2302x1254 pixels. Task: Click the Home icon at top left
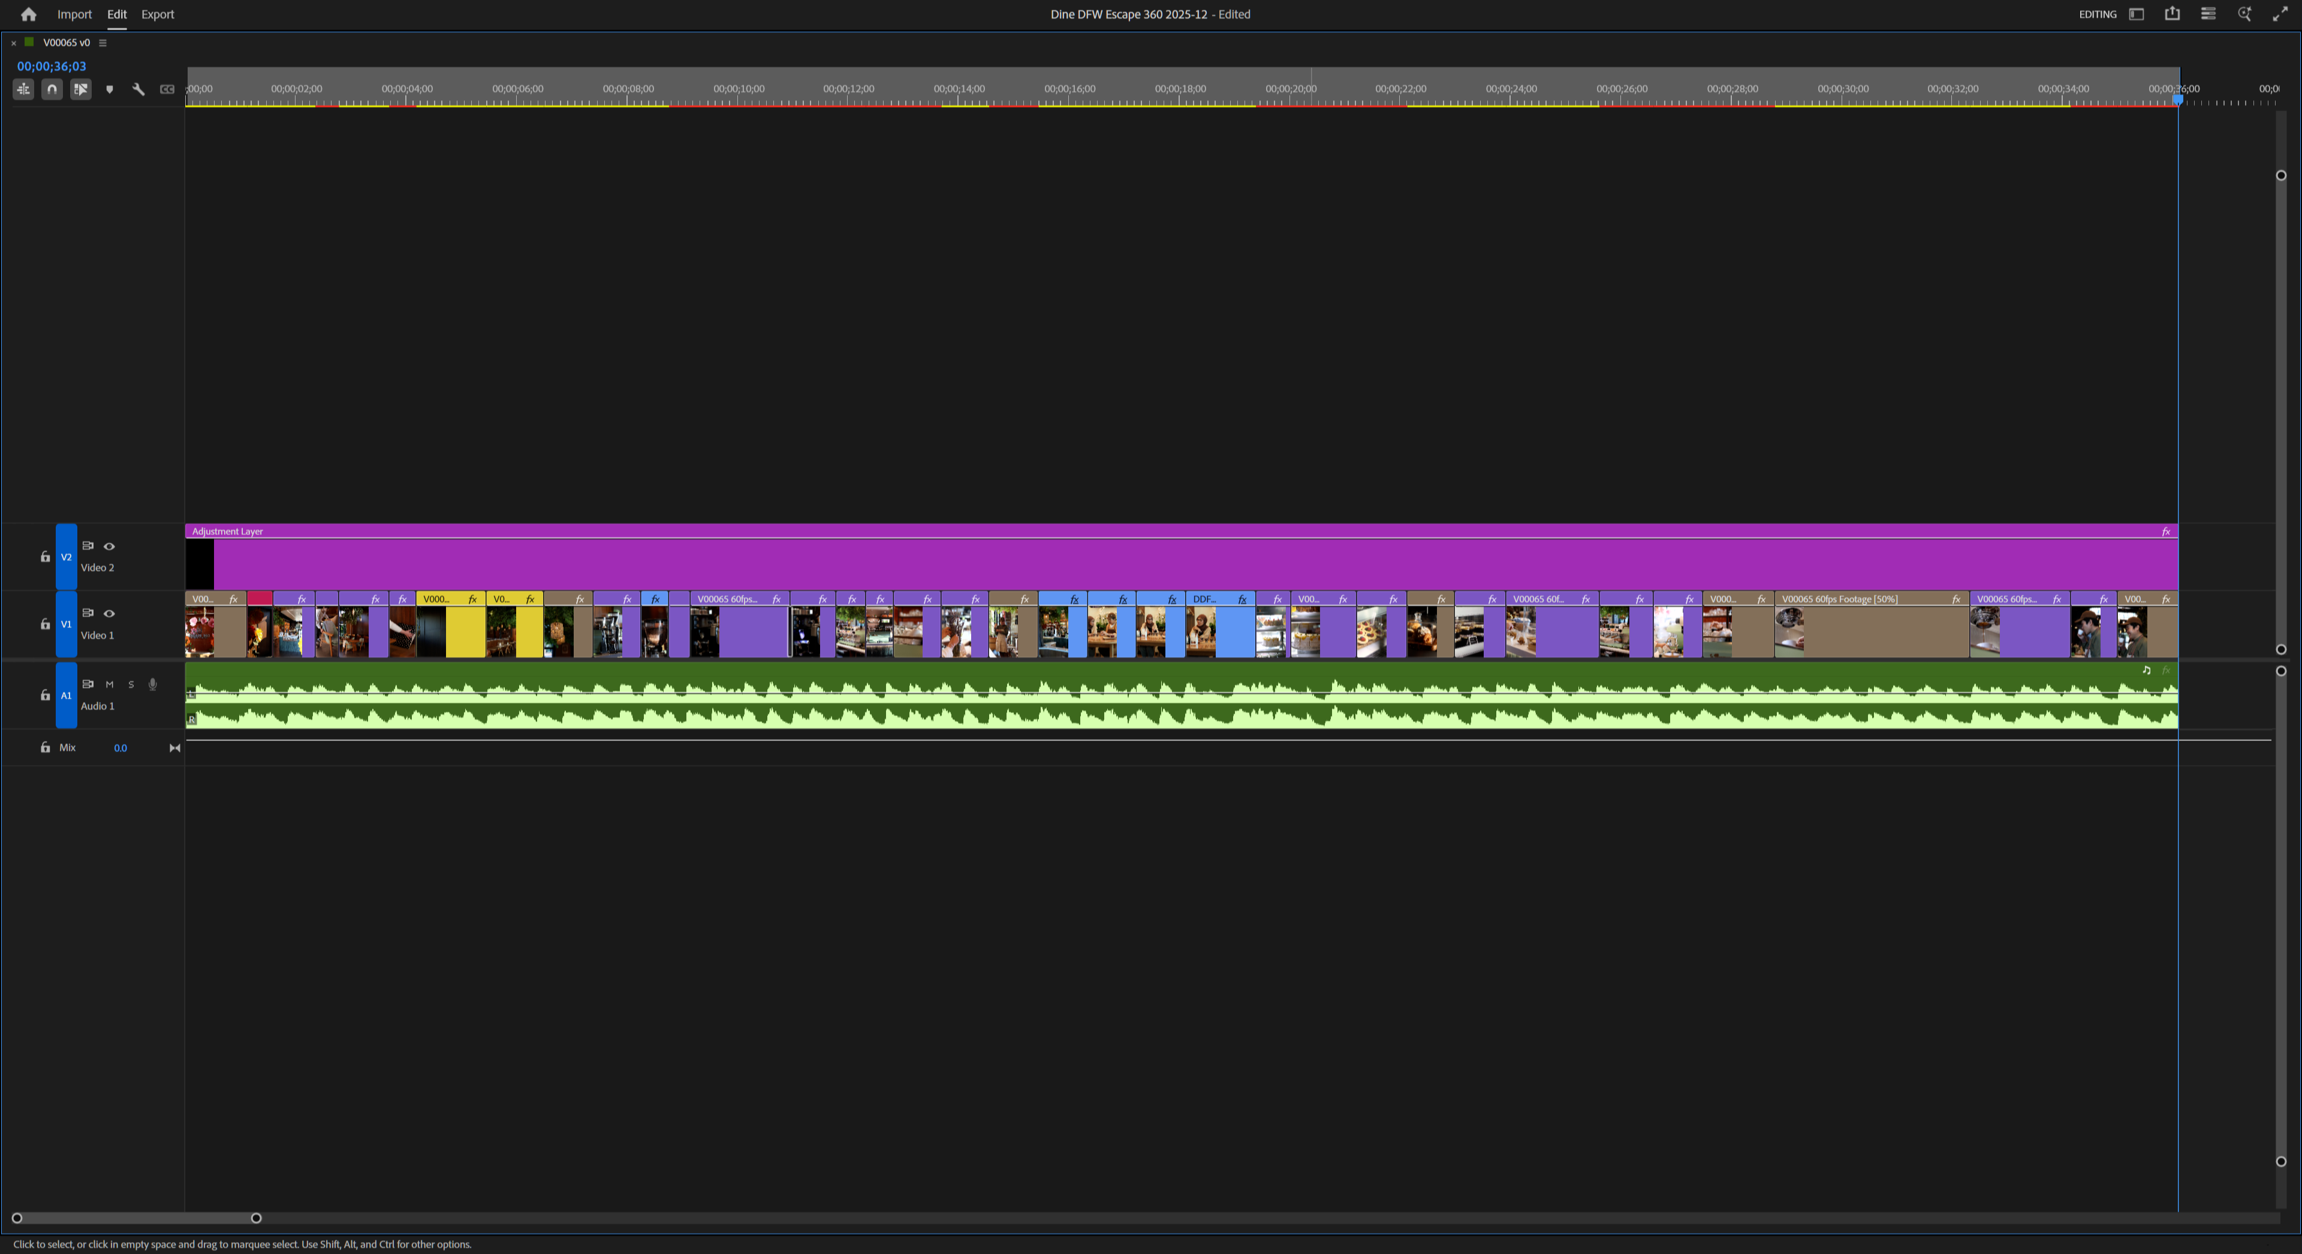pos(28,14)
